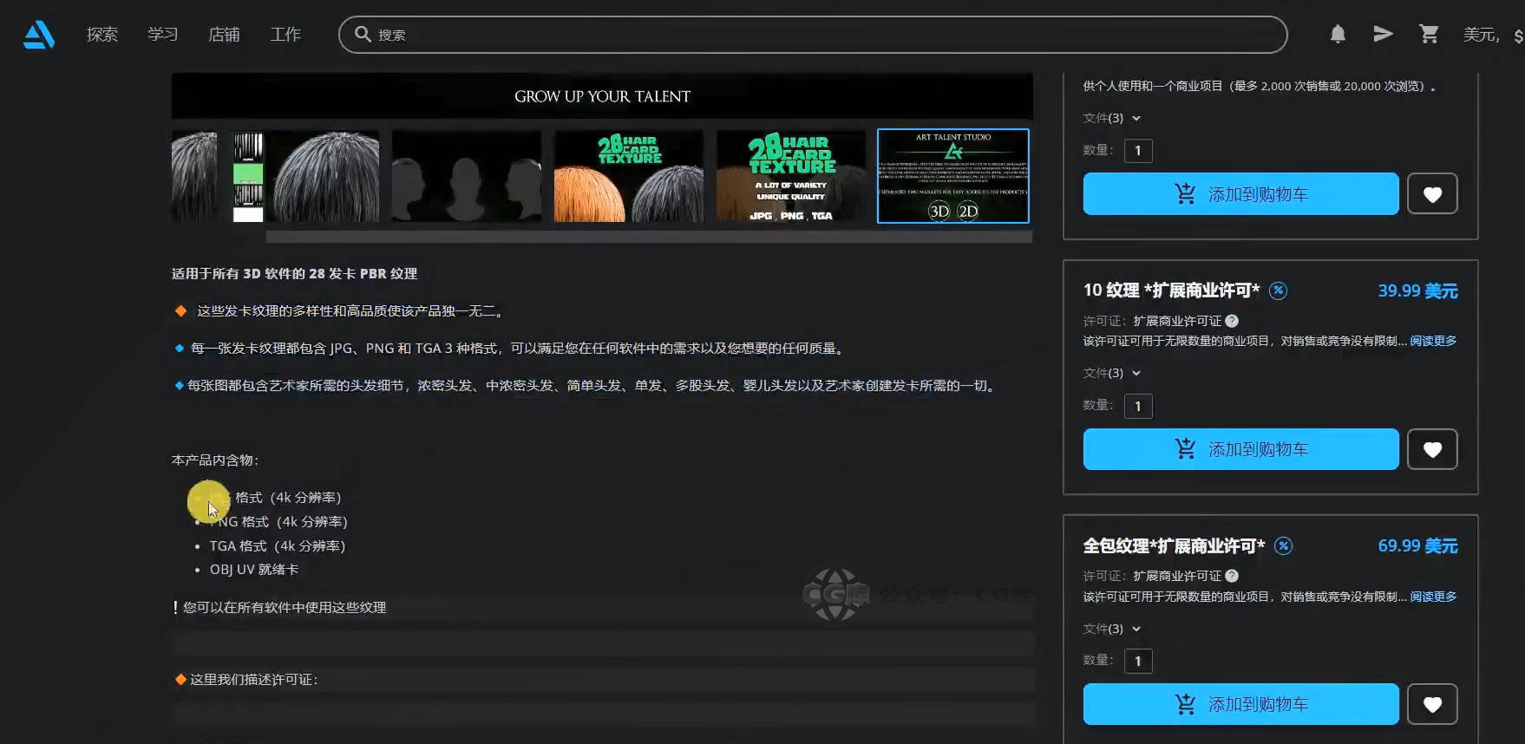
Task: Open the 店铺 menu in navigation bar
Action: [x=224, y=35]
